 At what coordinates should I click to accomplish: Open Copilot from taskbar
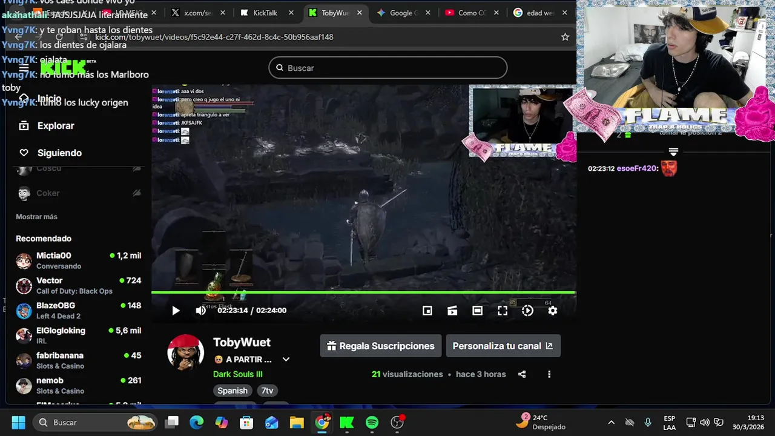click(x=222, y=422)
